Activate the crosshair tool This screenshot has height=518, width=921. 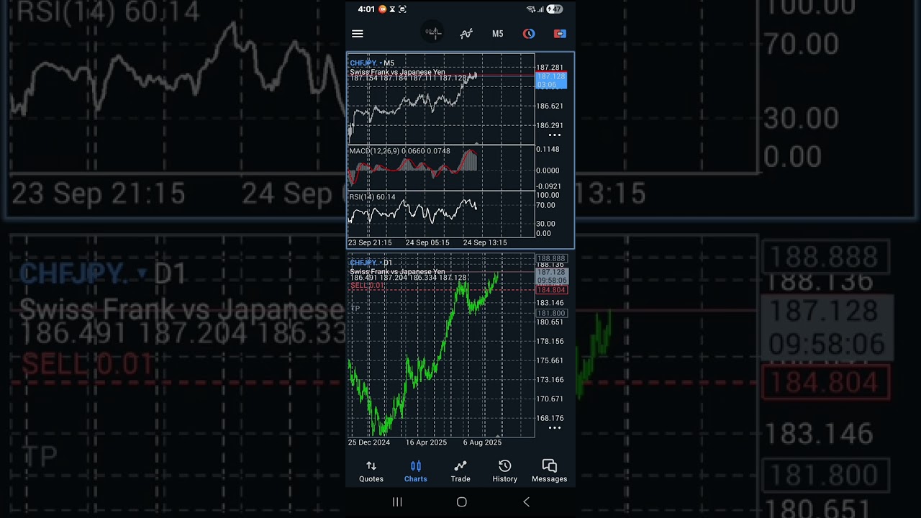tap(432, 33)
